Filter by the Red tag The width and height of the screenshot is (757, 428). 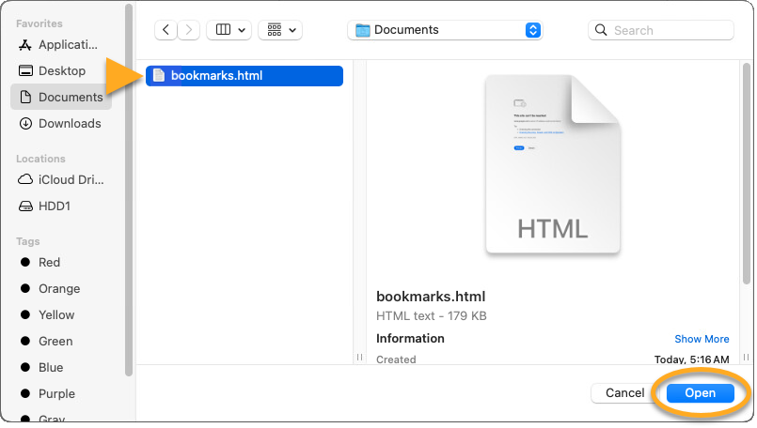[49, 262]
